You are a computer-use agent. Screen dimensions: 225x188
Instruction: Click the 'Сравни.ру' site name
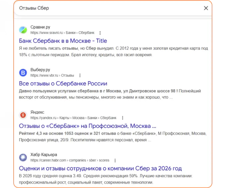(x=40, y=27)
